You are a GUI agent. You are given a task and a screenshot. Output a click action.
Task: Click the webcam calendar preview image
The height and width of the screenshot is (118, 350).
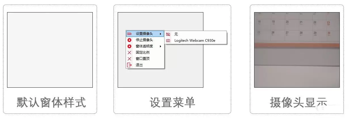(297, 50)
